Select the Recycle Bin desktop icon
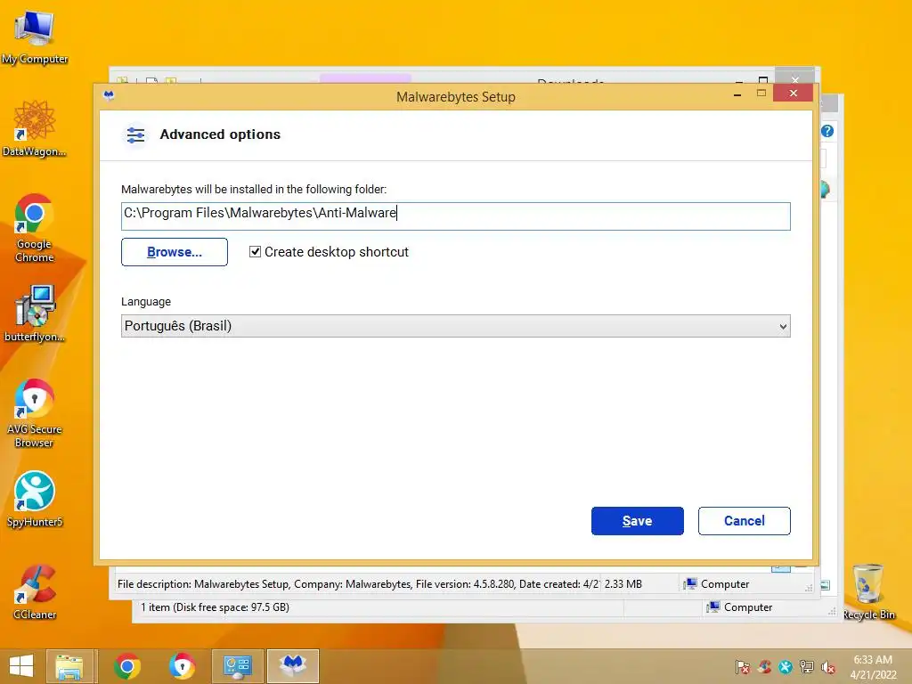Viewport: 912px width, 684px height. click(x=868, y=592)
